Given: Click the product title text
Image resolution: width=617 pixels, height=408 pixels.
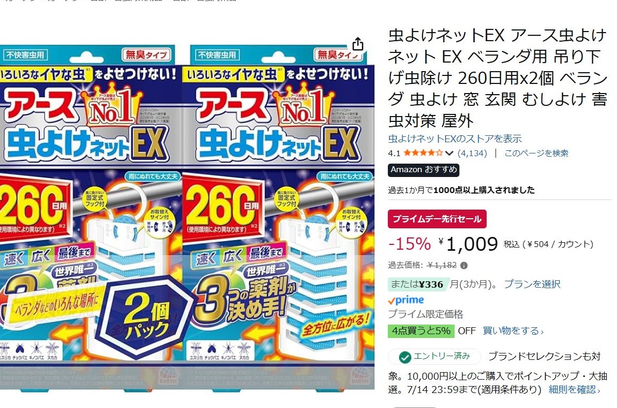Looking at the screenshot, I should (x=497, y=78).
